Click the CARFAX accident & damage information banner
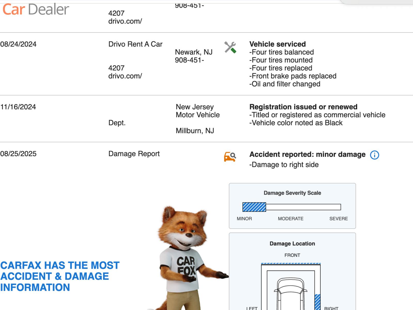Viewport: 413px width, 310px height. click(60, 276)
